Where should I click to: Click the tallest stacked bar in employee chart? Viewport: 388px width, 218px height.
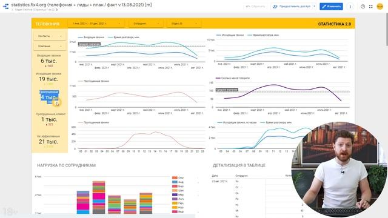pyautogui.click(x=99, y=197)
